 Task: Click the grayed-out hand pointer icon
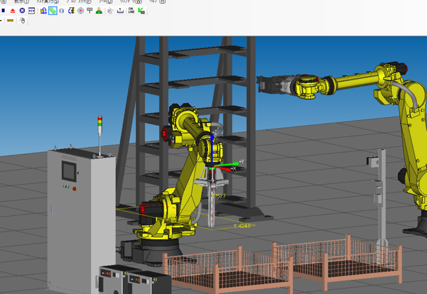[110, 11]
